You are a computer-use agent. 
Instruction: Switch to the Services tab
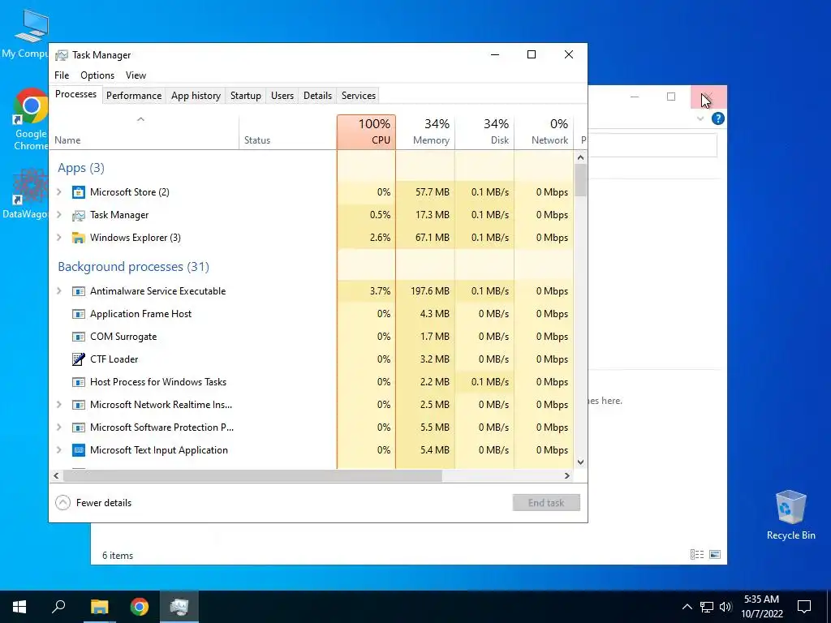pos(358,96)
